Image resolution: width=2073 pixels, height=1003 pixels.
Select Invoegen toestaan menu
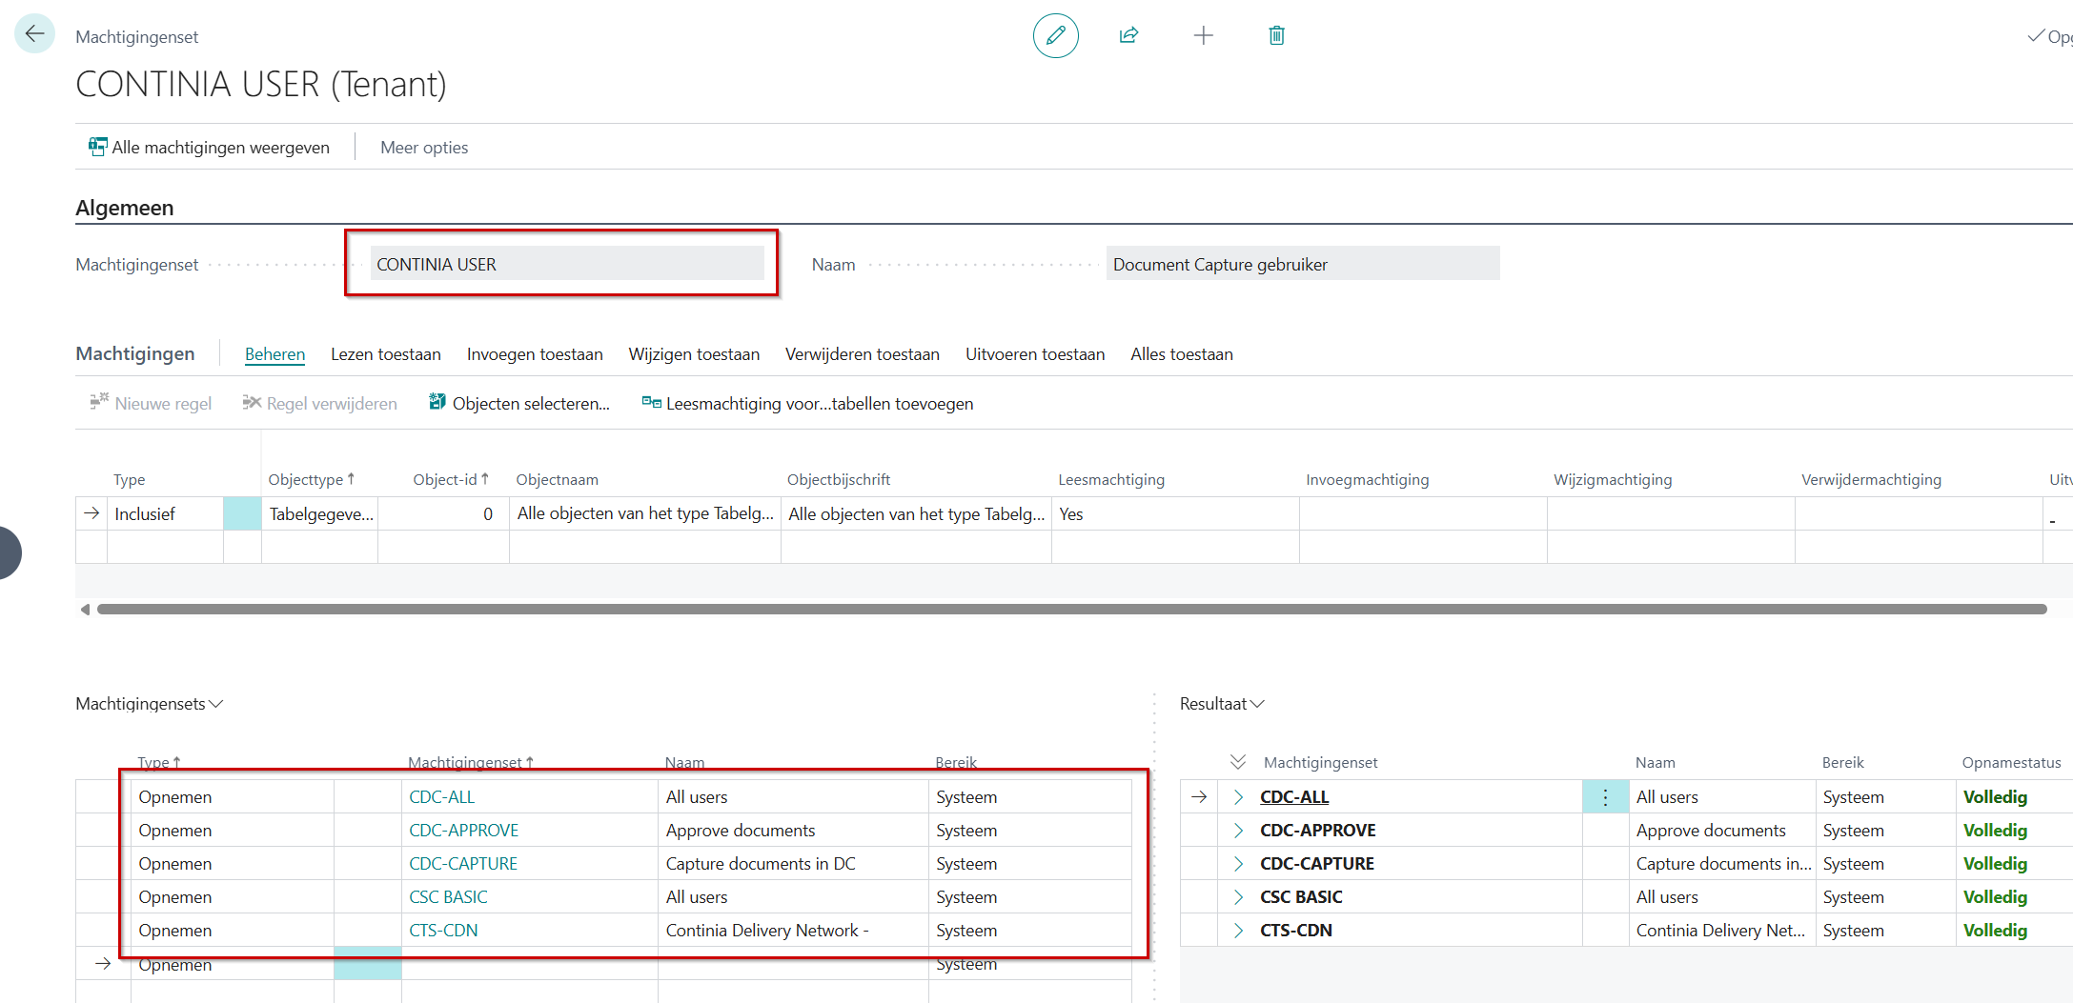[x=535, y=354]
